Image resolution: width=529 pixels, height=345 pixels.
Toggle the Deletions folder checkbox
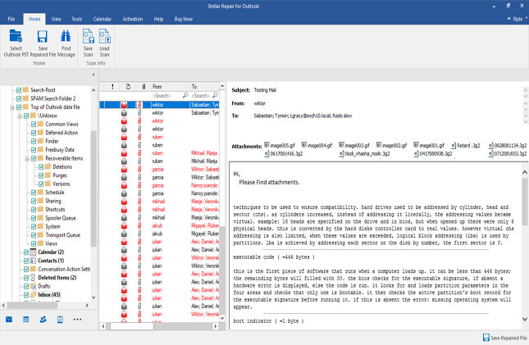(x=41, y=167)
